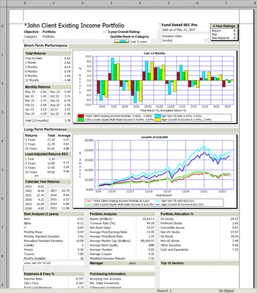Viewport: 257px width, 293px height.
Task: Select the 'Fund Detail SEC Pro' heading
Action: coord(180,25)
